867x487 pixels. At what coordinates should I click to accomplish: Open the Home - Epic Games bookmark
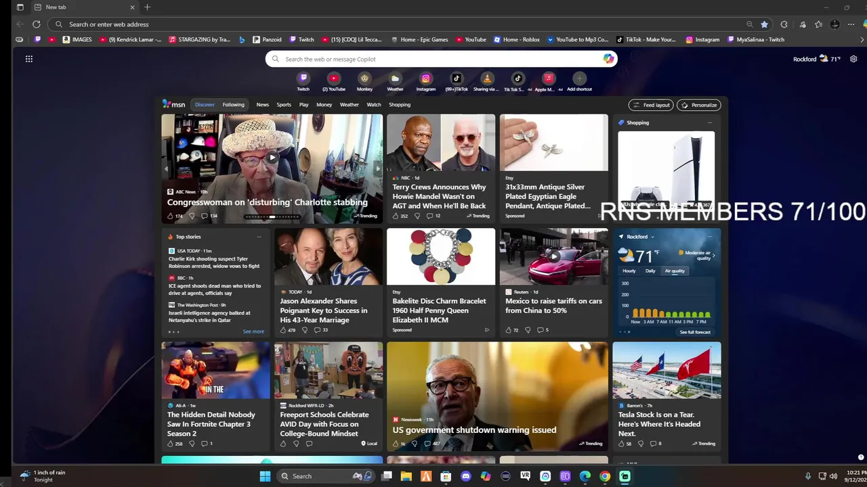(x=419, y=39)
